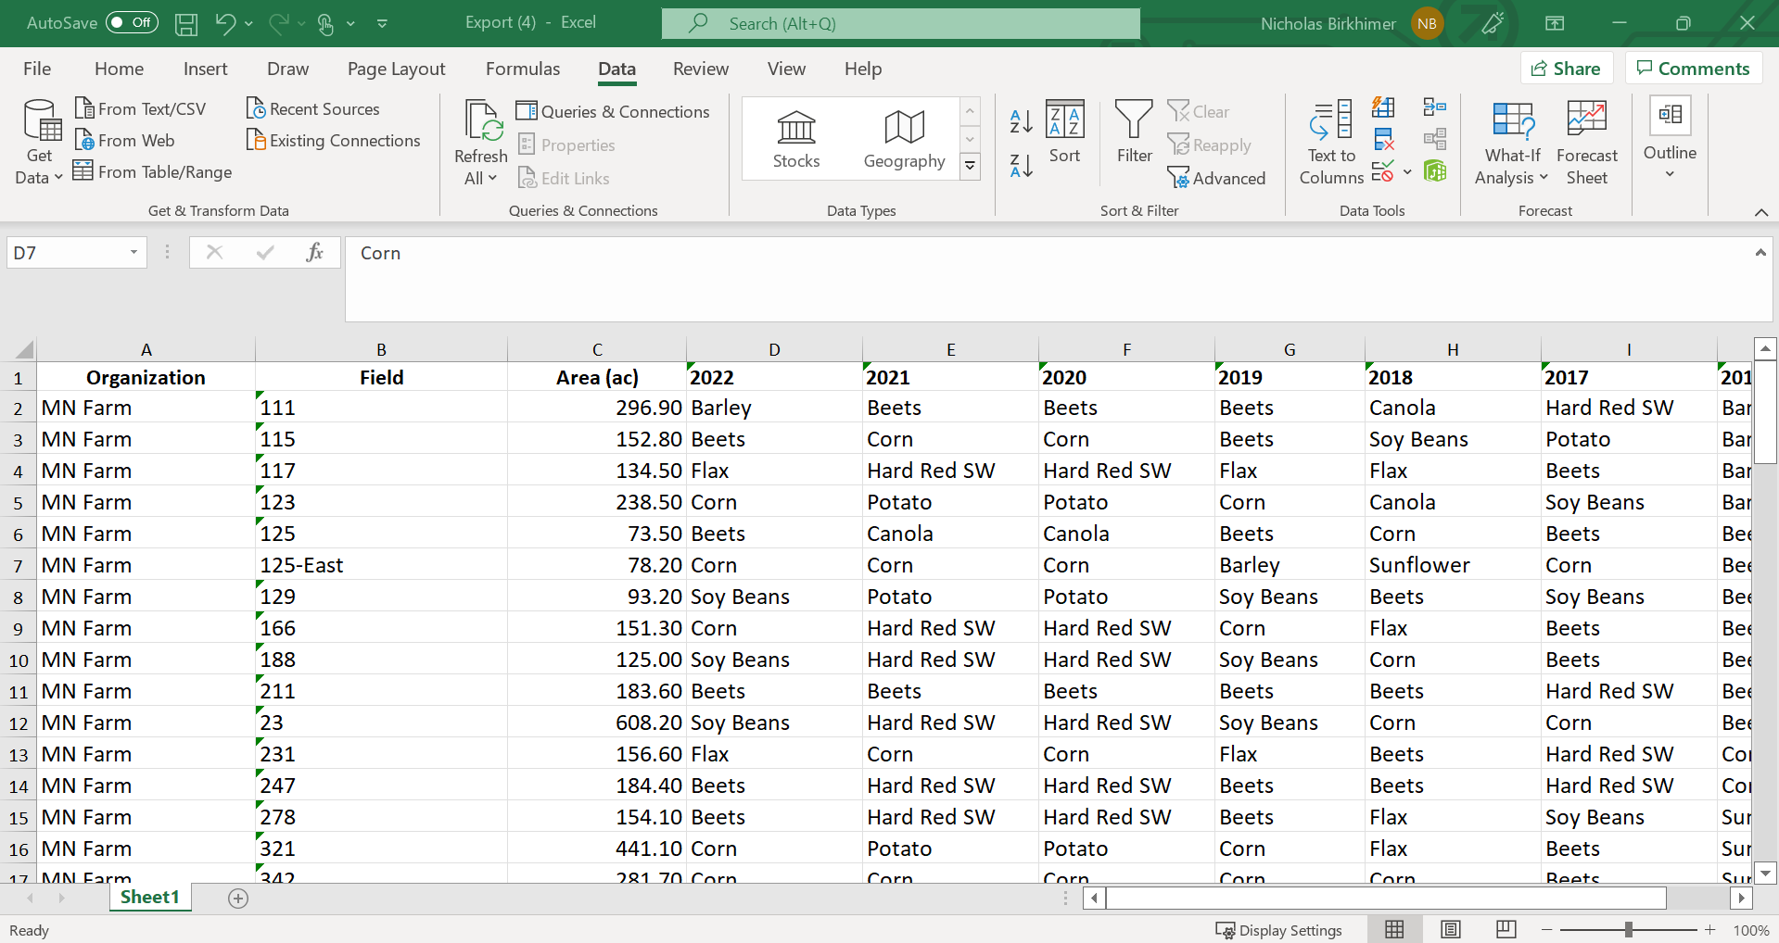Viewport: 1779px width, 943px height.
Task: Switch to the Formulas tab
Action: tap(523, 69)
